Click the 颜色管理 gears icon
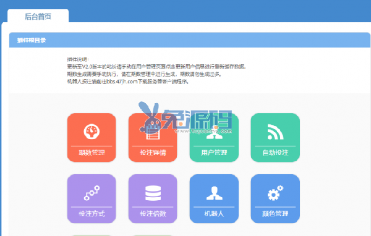Viewport: 371px width, 236px height. click(275, 193)
